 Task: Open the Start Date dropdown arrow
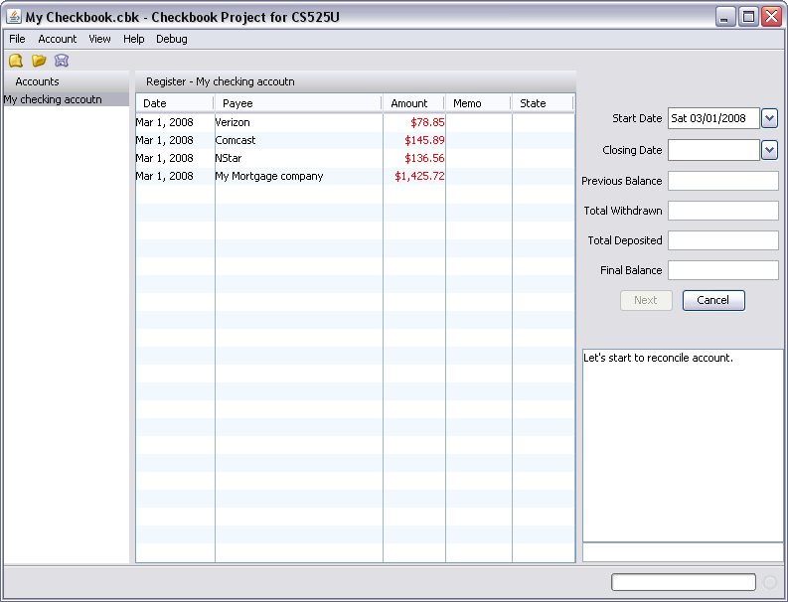coord(769,118)
